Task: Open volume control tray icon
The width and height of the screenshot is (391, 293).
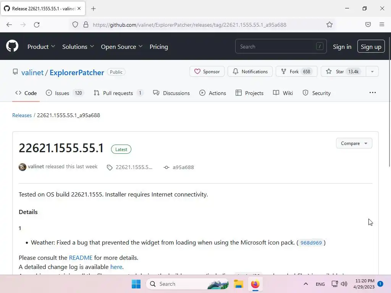Action: pos(344,284)
